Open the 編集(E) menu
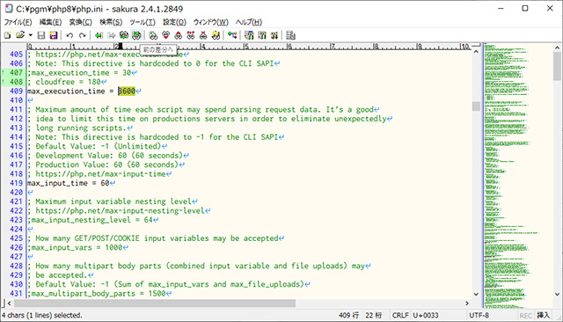The height and width of the screenshot is (322, 563). 50,22
